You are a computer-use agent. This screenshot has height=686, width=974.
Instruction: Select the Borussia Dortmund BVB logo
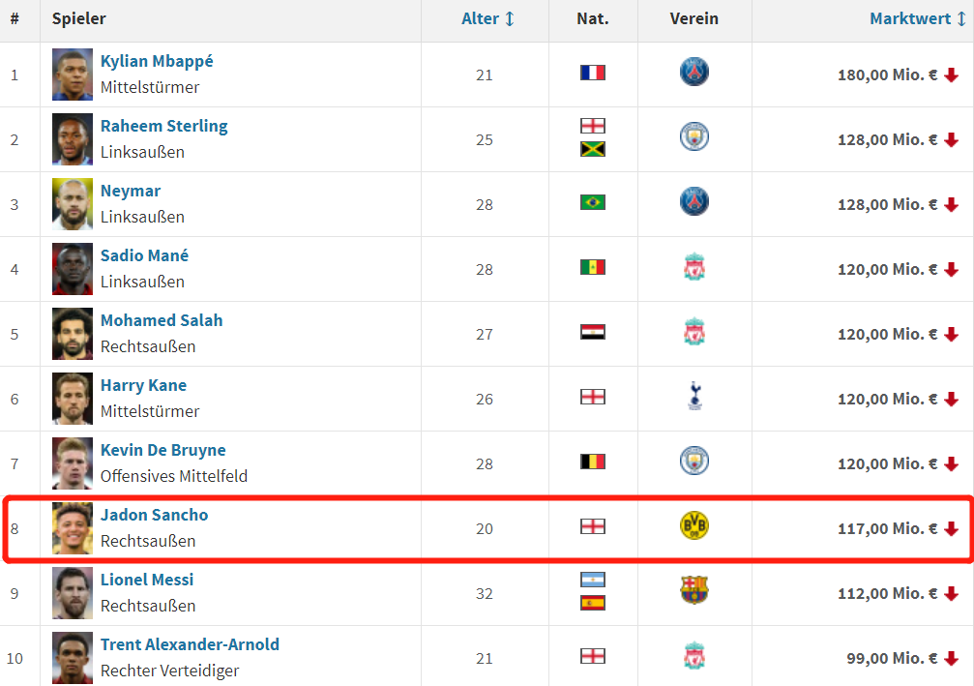tap(694, 525)
